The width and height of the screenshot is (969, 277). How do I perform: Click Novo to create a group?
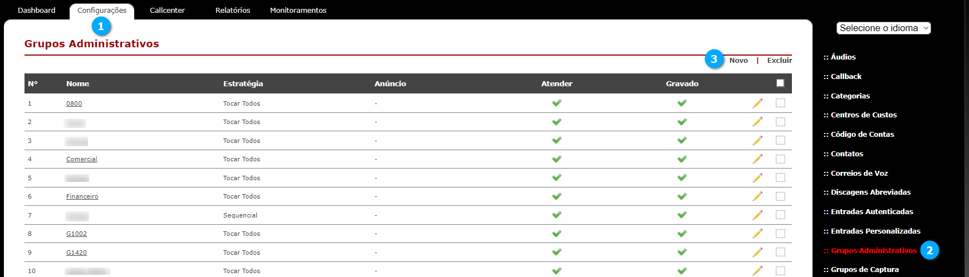coord(738,60)
